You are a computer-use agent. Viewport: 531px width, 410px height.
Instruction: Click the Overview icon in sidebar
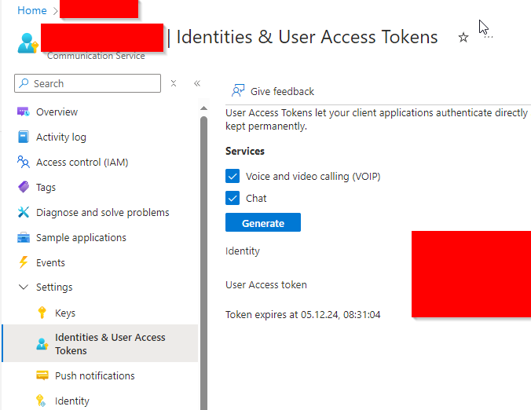23,112
